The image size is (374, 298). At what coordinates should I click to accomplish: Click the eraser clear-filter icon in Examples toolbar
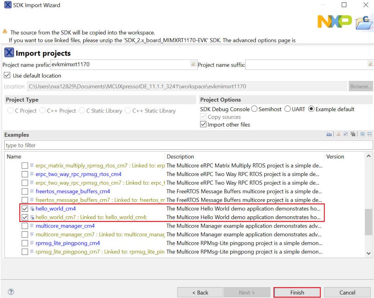coord(339,134)
